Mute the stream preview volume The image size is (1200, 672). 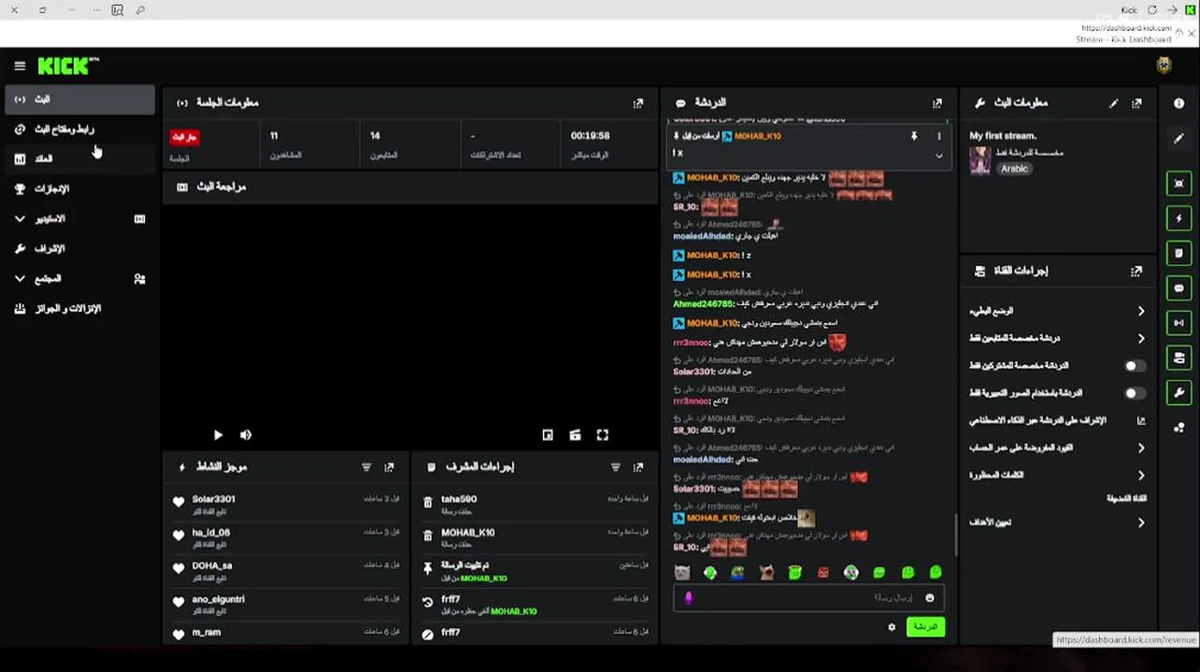click(246, 435)
